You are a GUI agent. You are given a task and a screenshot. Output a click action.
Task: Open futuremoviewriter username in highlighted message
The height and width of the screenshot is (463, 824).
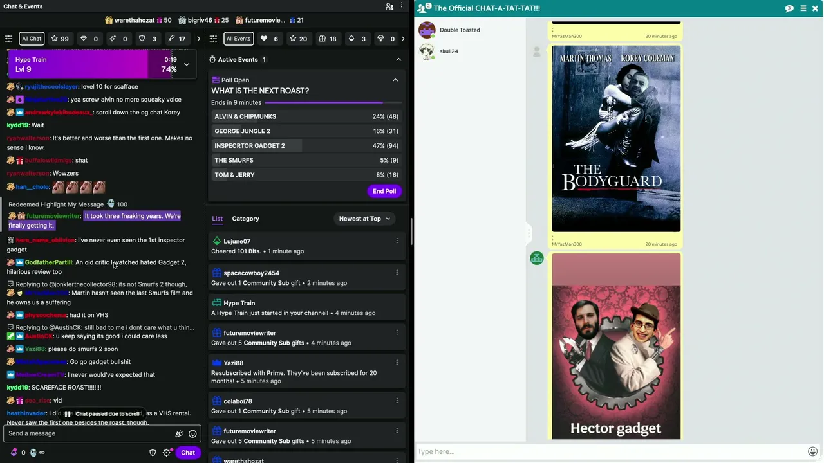coord(53,216)
